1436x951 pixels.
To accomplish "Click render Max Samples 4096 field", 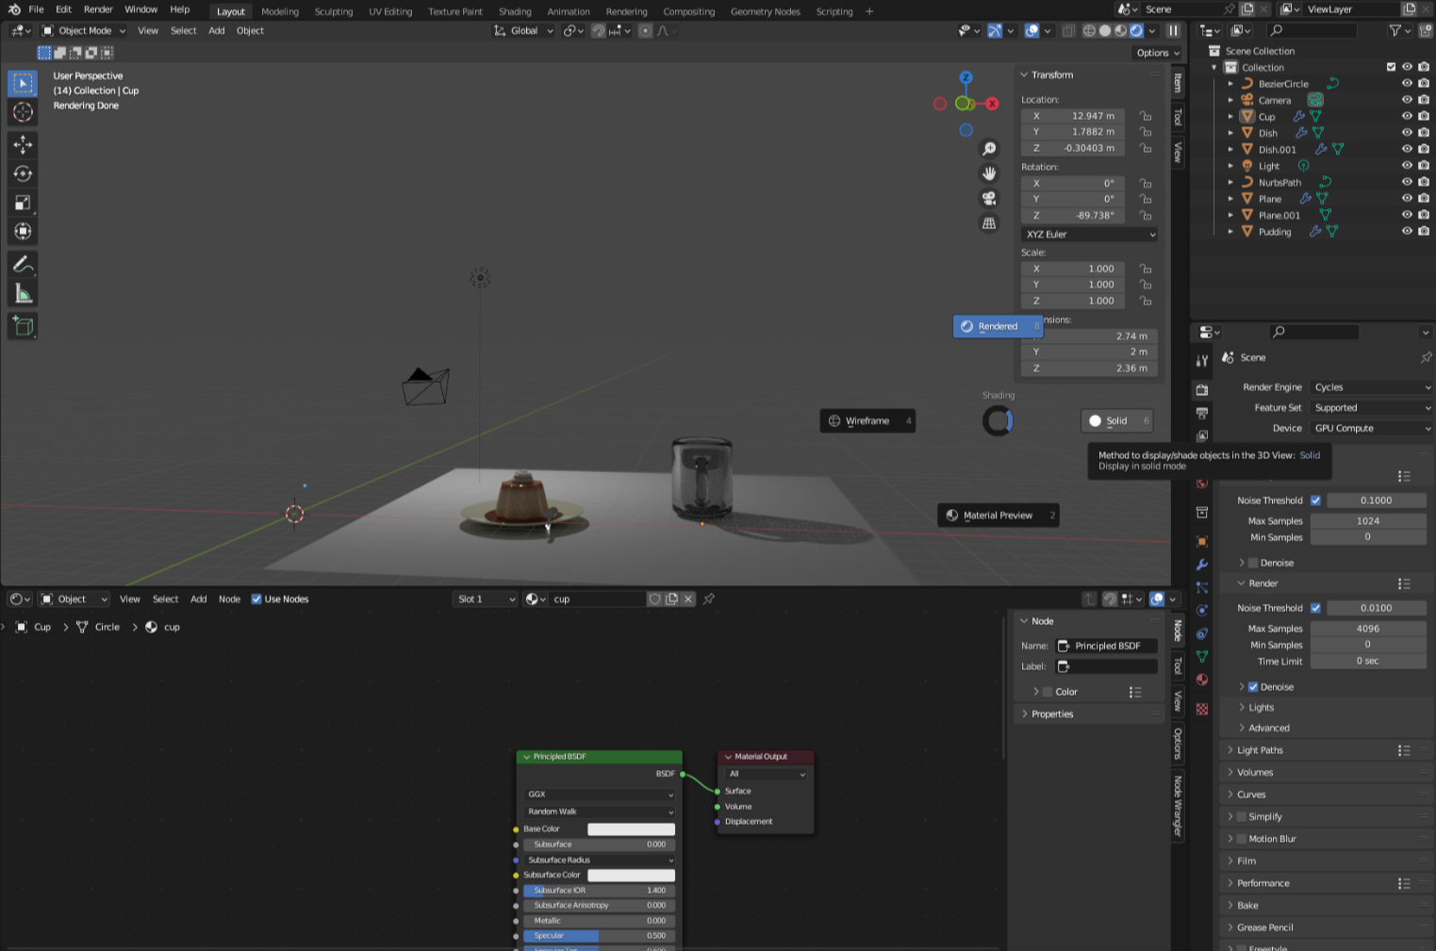I will (x=1367, y=629).
